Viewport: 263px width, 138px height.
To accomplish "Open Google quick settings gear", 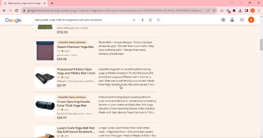I will pyautogui.click(x=223, y=20).
